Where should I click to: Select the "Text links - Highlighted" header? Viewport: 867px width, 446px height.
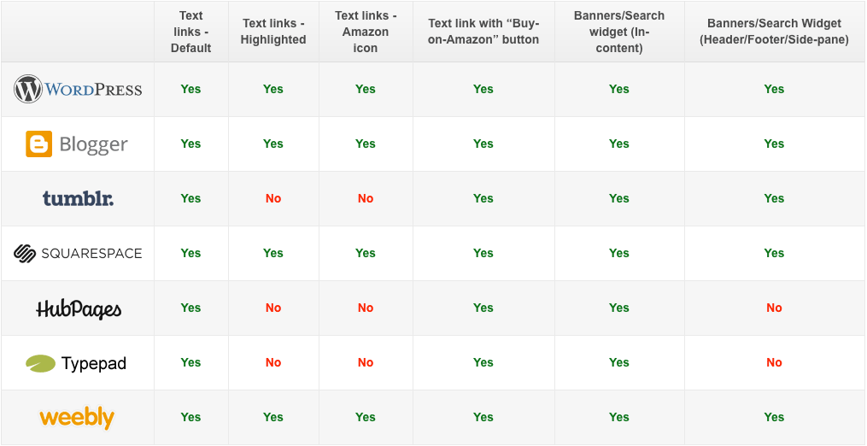pos(273,32)
